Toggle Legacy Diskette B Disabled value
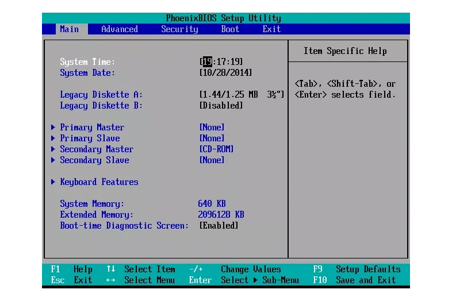The height and width of the screenshot is (301, 452). point(221,106)
